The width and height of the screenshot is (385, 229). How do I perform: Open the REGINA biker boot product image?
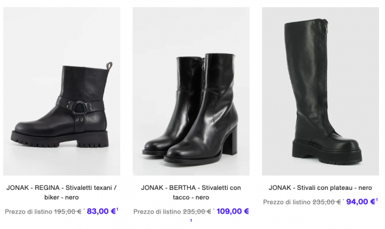coord(62,91)
